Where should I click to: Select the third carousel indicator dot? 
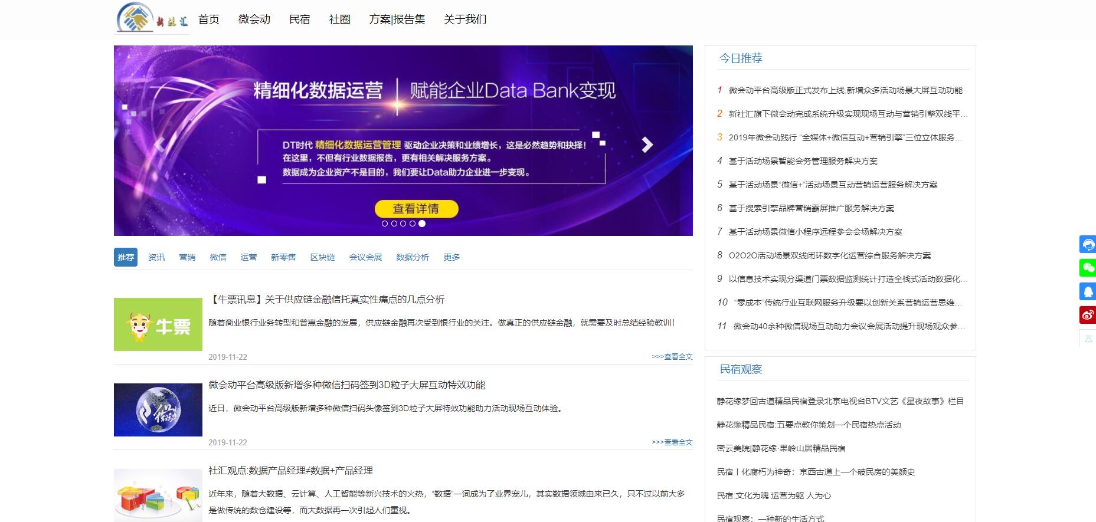(x=403, y=224)
